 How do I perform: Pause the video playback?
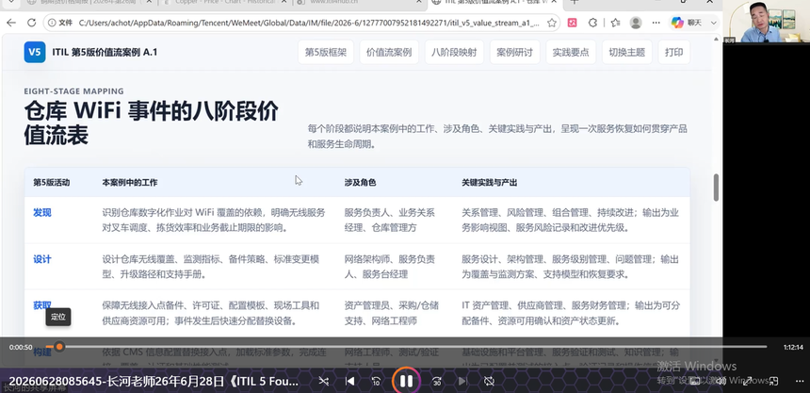click(x=406, y=382)
